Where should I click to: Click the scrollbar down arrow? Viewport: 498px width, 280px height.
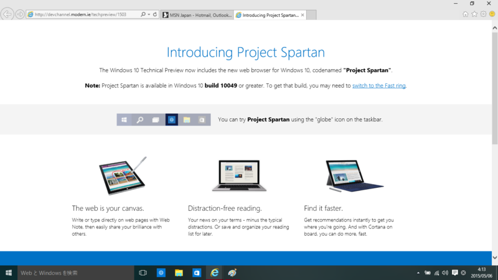(x=495, y=258)
